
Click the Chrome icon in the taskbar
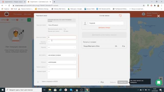click(x=87, y=90)
